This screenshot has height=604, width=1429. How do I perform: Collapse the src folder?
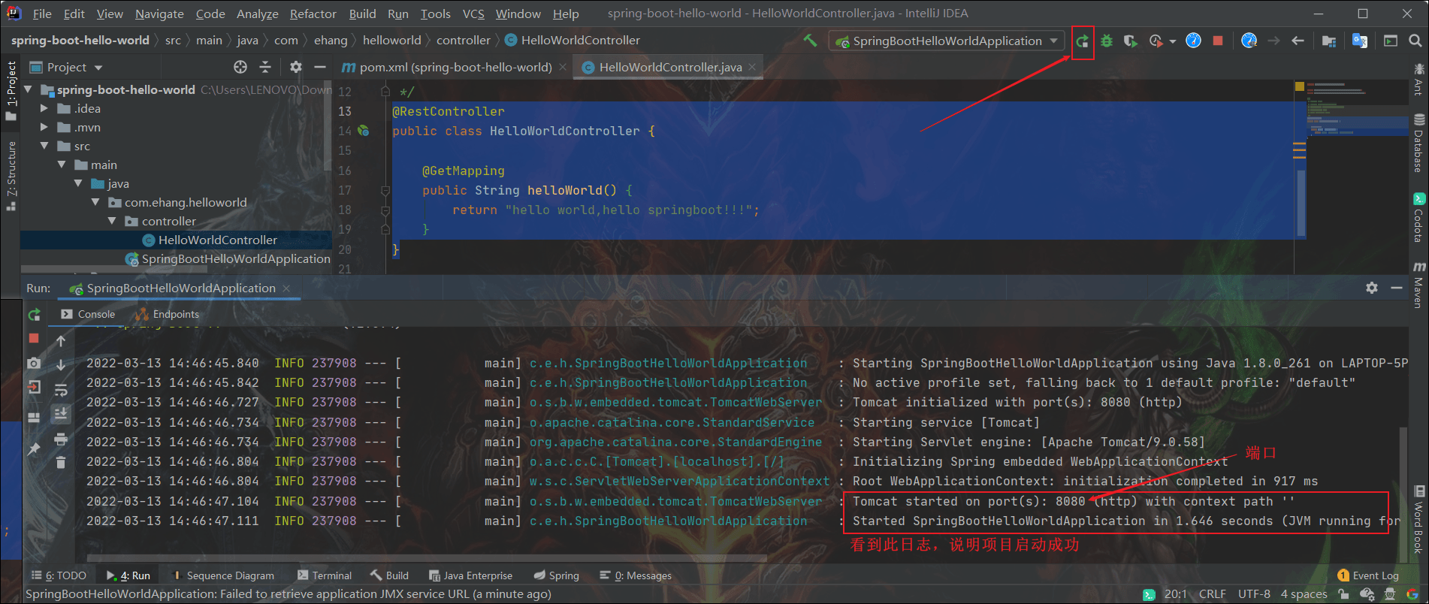tap(44, 146)
